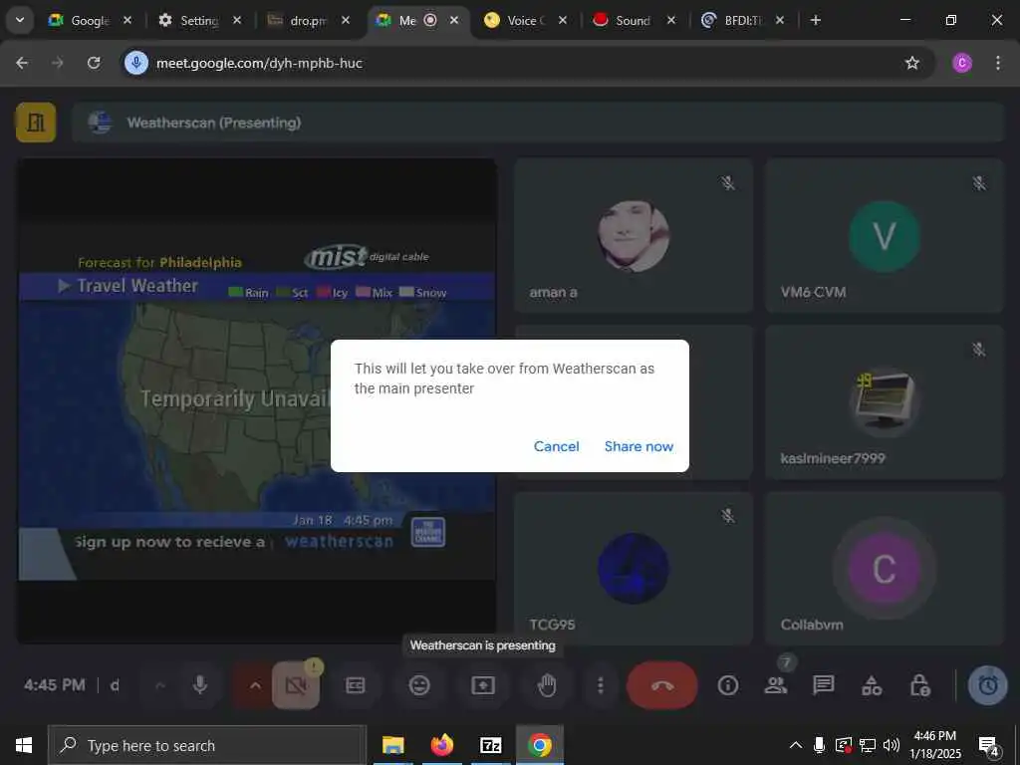Open the emoji reactions button

pyautogui.click(x=419, y=685)
